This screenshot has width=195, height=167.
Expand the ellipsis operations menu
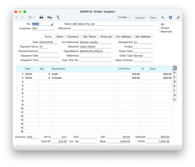coord(31,17)
